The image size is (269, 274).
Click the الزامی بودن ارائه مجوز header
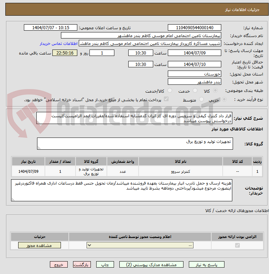(x=237, y=237)
